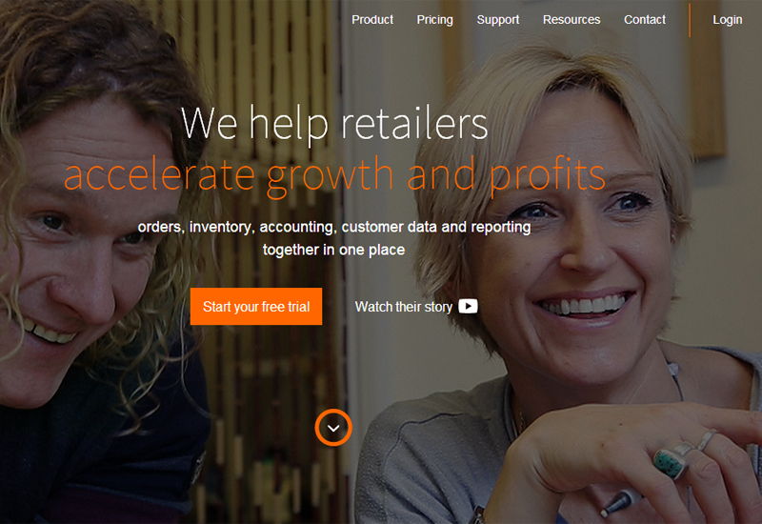This screenshot has width=762, height=524.
Task: Open the Contact page link
Action: (645, 19)
